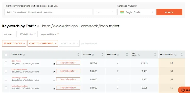Viewport: 190px width, 93px height.
Task: Click sort arrows in Est. Visits column
Action: pyautogui.click(x=155, y=55)
